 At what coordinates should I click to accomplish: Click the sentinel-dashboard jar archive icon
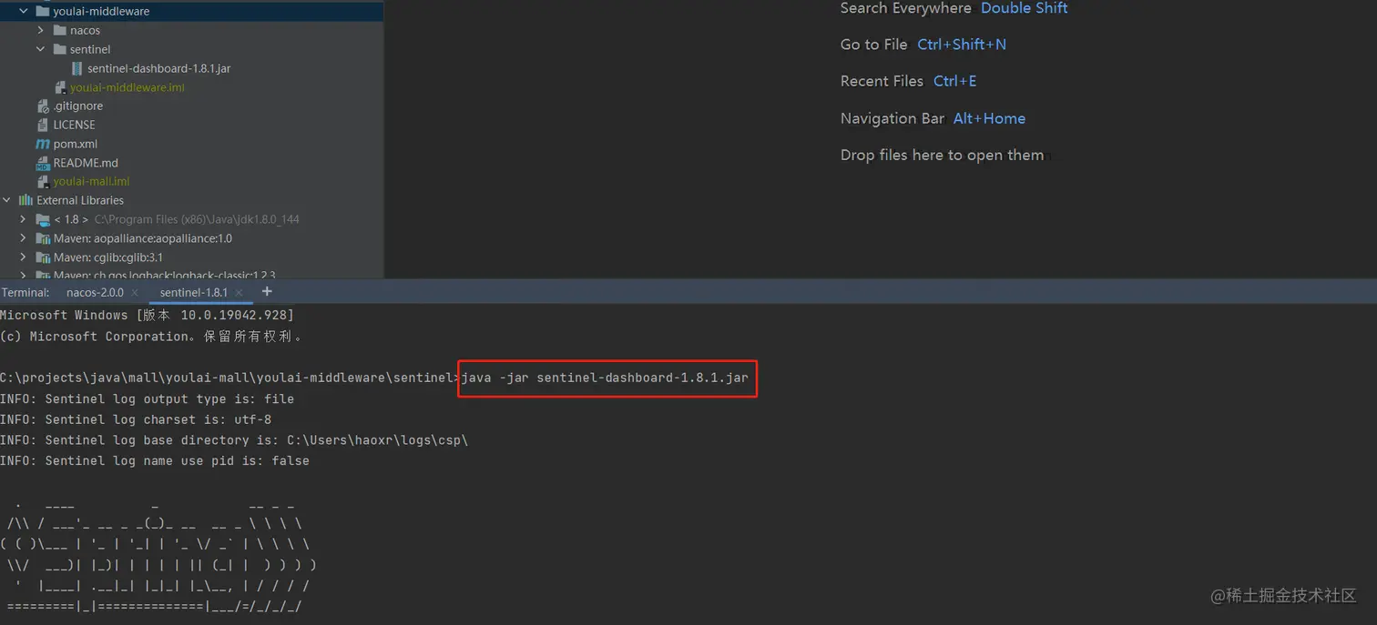pos(76,68)
